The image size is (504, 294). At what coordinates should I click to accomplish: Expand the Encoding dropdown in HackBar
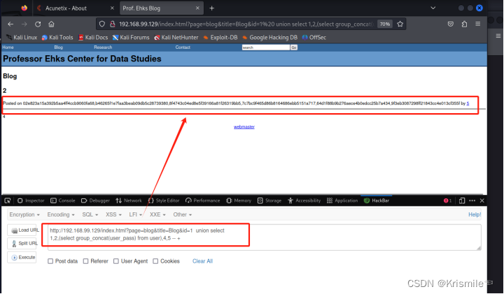click(61, 214)
